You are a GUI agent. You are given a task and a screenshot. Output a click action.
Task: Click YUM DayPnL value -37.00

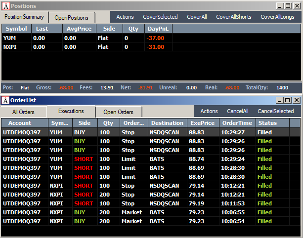[x=155, y=38]
